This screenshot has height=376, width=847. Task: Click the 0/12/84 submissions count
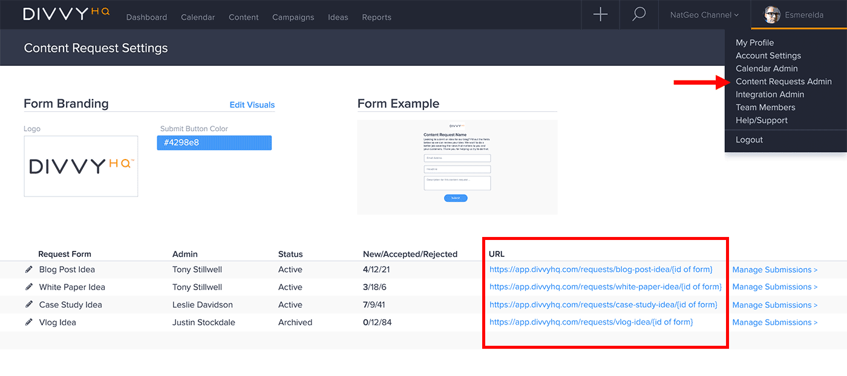click(378, 322)
